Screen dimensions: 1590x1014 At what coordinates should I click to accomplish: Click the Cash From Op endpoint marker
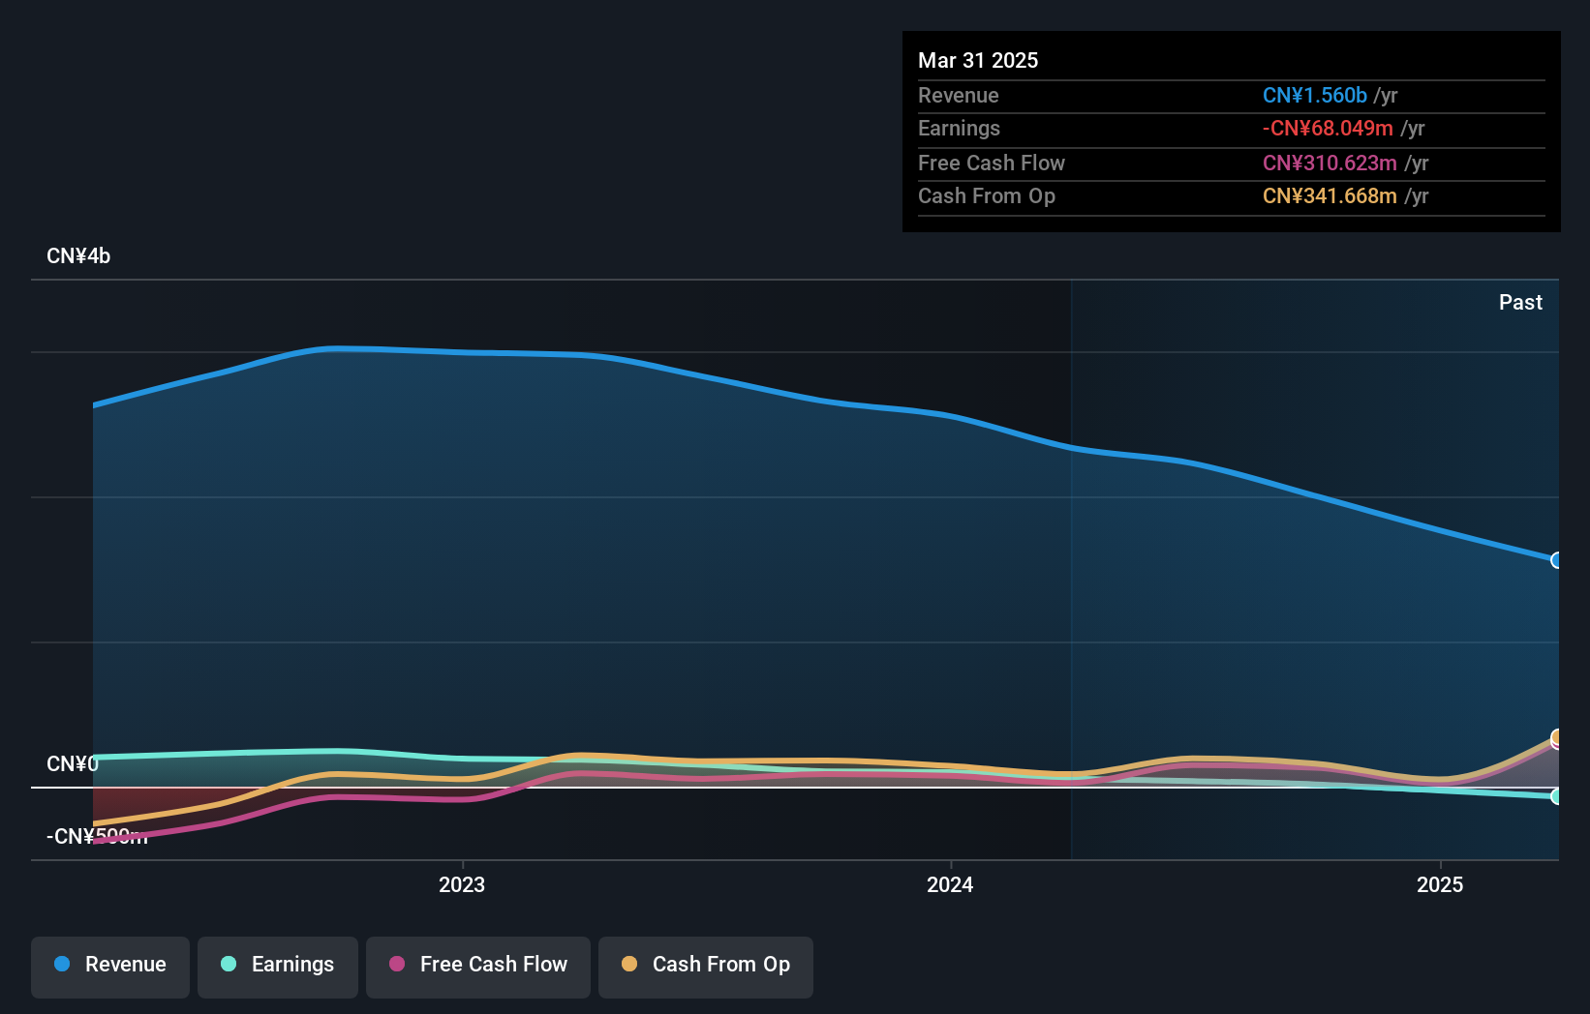[x=1557, y=737]
